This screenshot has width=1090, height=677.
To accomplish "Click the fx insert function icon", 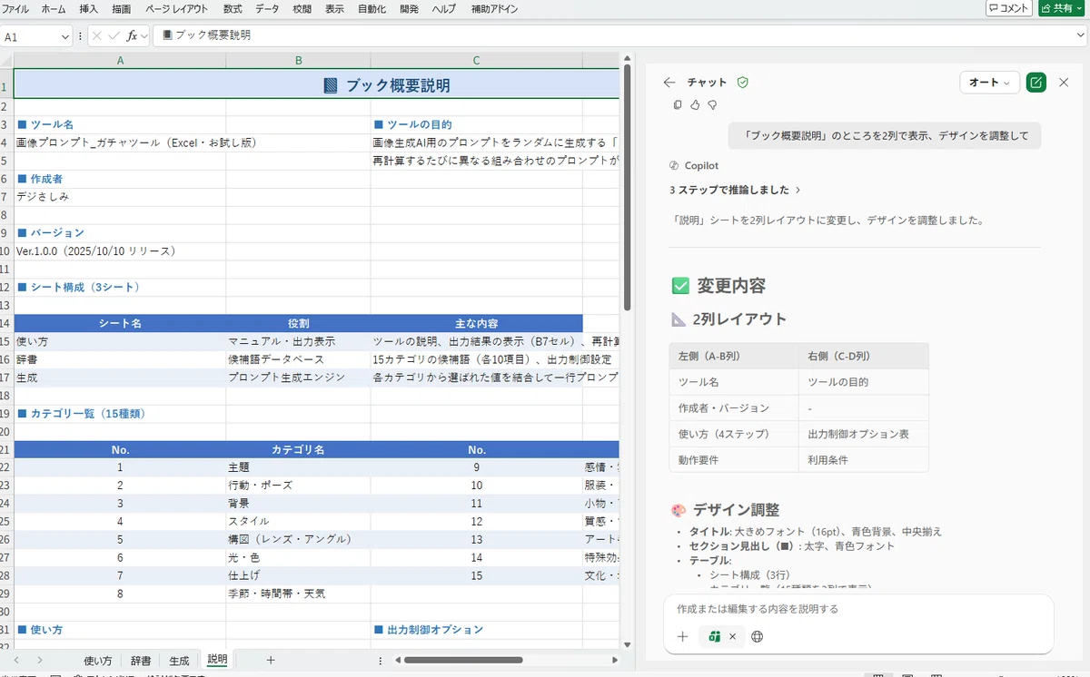I will click(x=131, y=35).
